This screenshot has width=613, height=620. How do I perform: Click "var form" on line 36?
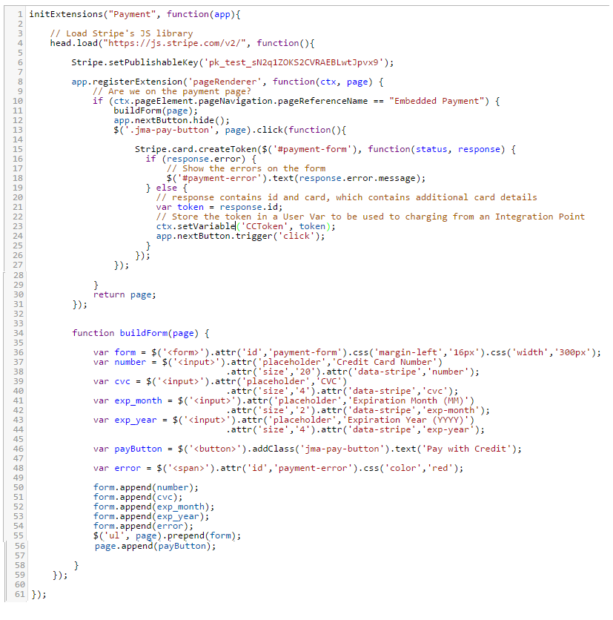click(x=115, y=353)
